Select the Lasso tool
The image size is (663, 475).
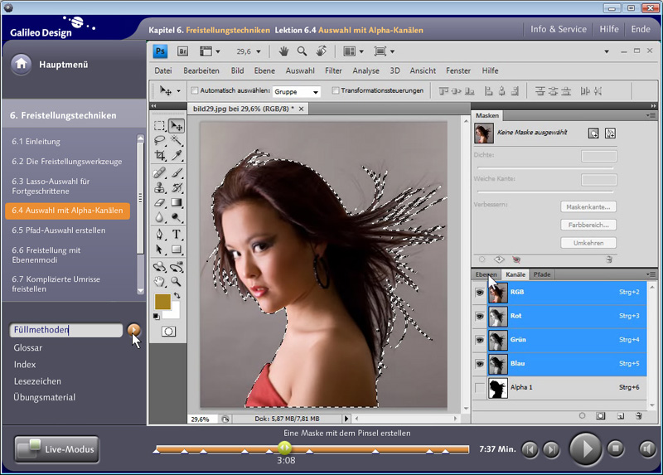[160, 141]
